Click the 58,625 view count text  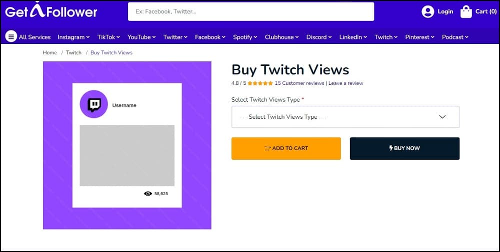[161, 194]
